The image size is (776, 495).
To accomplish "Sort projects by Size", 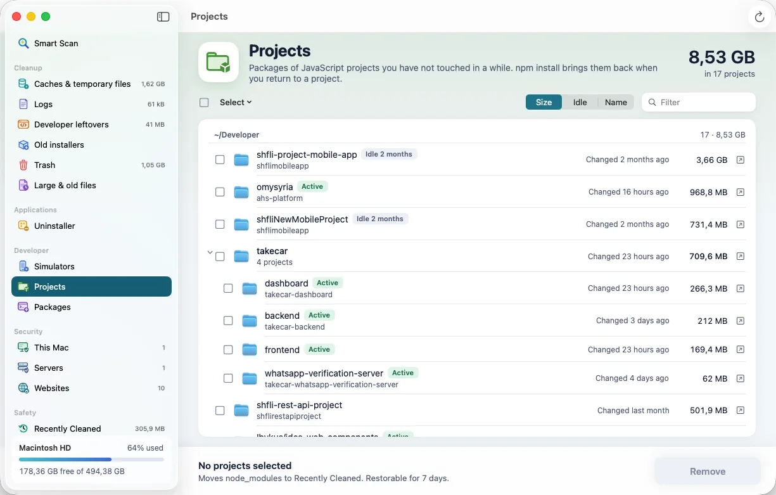I will pos(544,102).
